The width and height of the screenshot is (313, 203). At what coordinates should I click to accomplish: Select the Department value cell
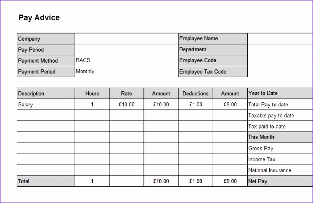pyautogui.click(x=280, y=50)
